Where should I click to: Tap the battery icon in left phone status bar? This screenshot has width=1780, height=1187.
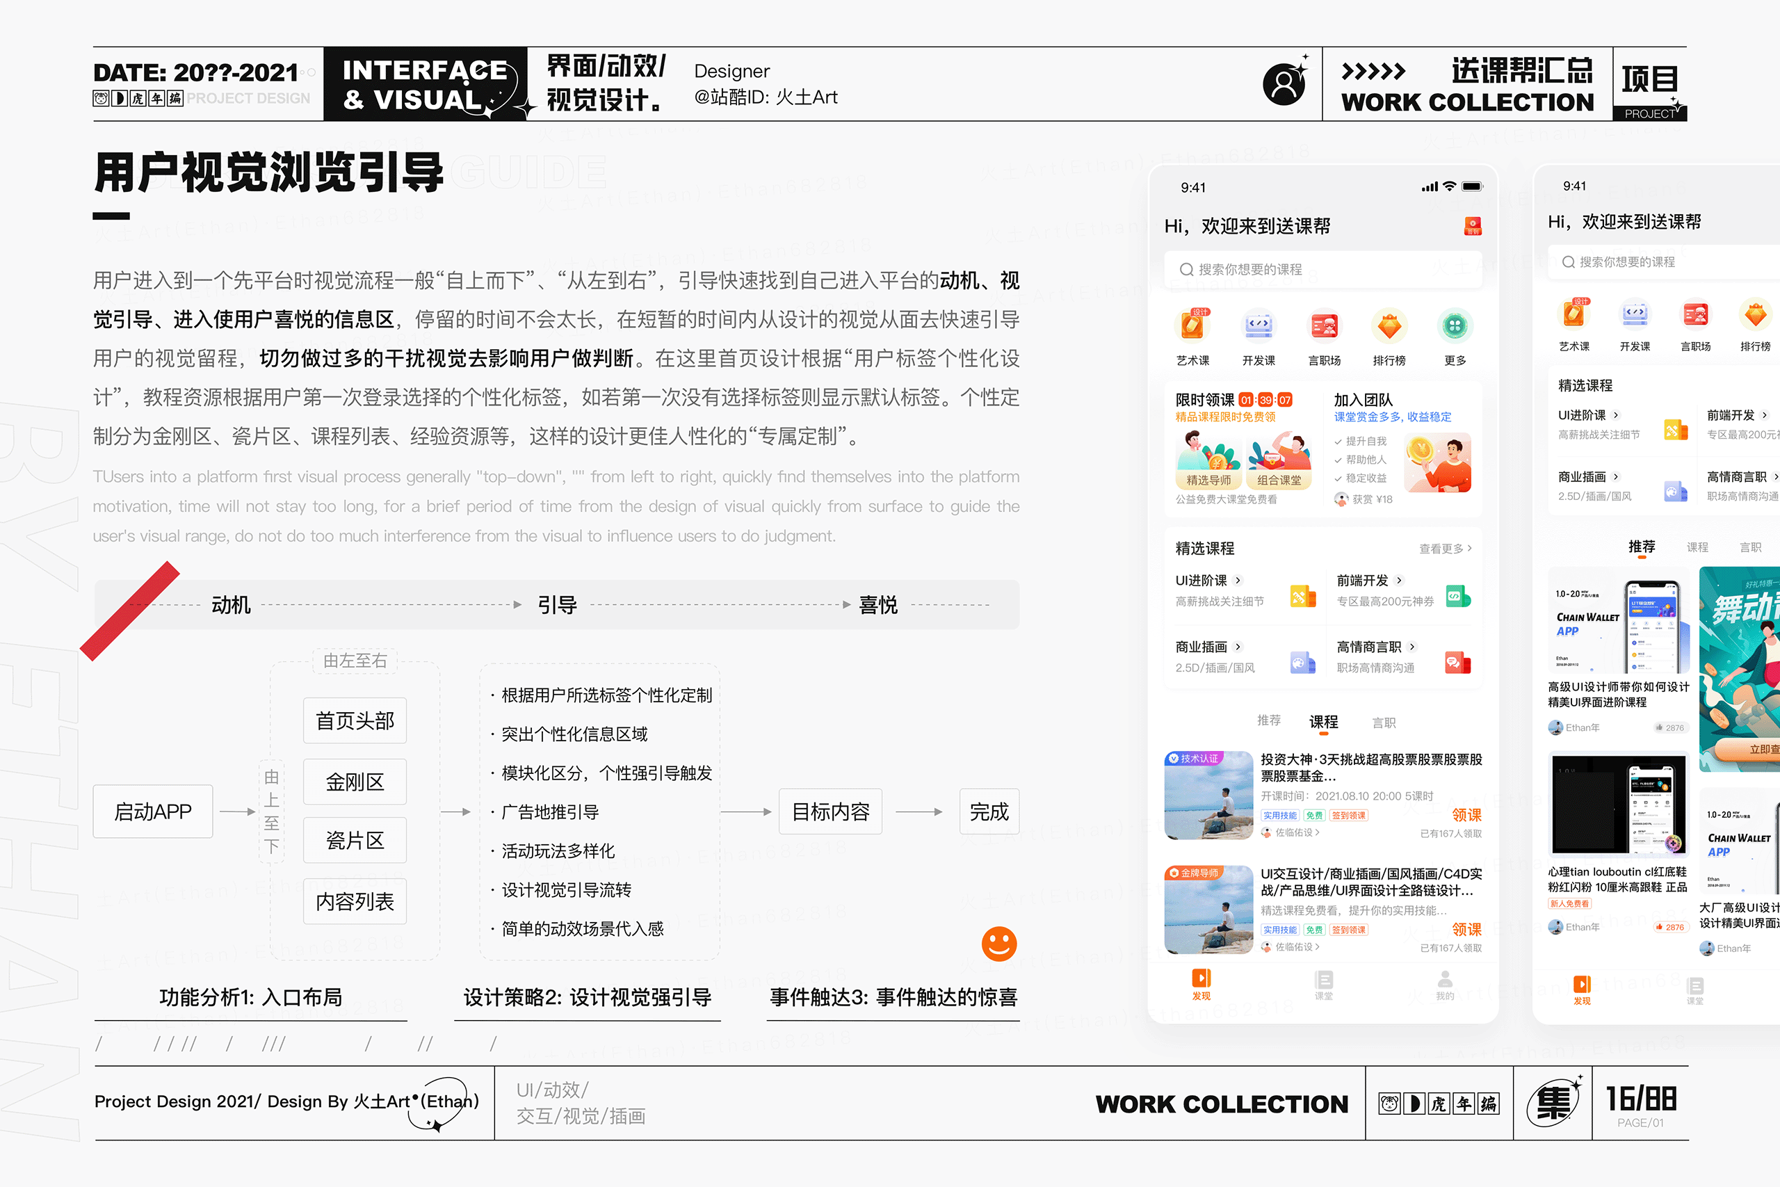(1472, 186)
